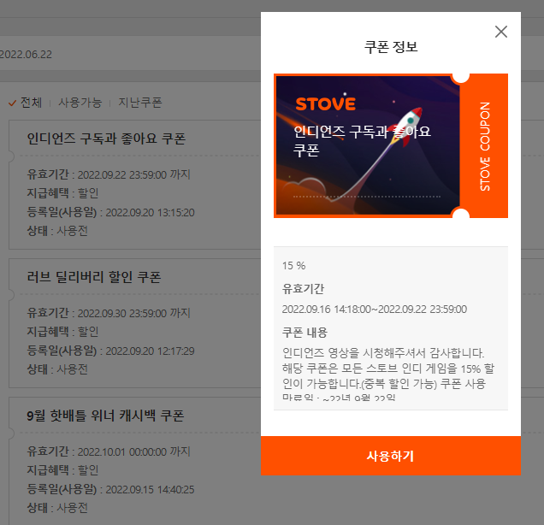Show the 지난쿠폰 filter tab

[140, 103]
